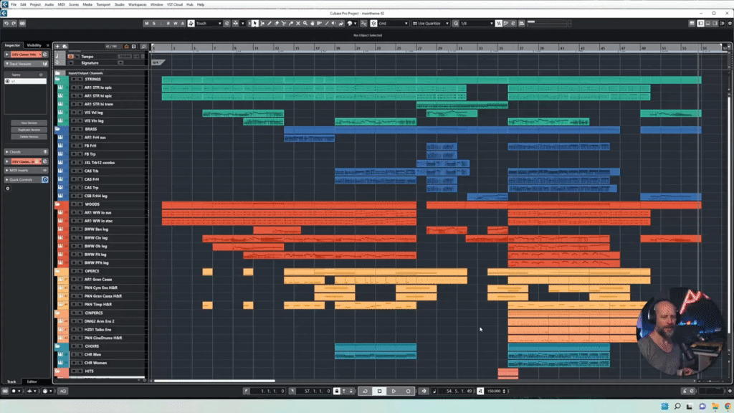
Task: Click the tempo value 150.000 field
Action: click(494, 391)
